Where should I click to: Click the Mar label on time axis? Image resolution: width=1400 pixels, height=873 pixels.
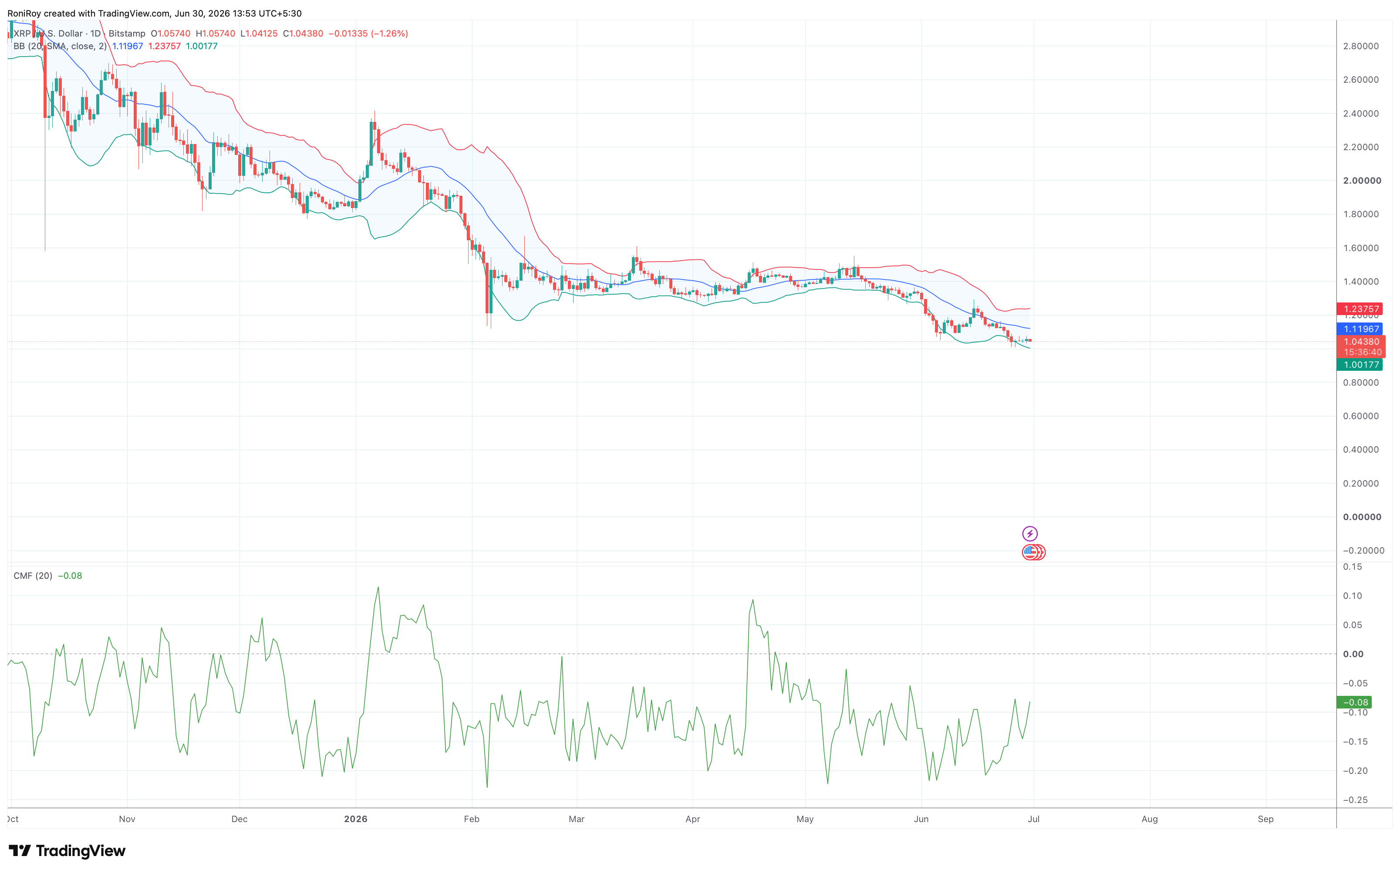coord(577,819)
